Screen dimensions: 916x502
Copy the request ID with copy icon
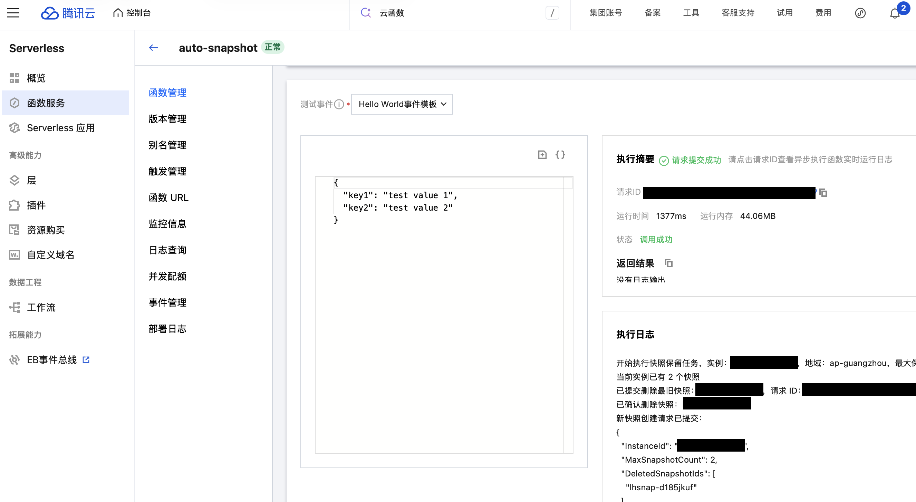823,192
